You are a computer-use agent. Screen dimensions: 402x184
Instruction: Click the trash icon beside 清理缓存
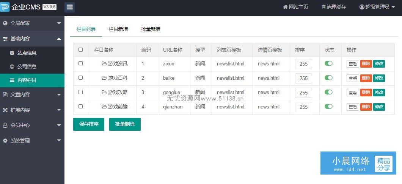[x=323, y=7]
